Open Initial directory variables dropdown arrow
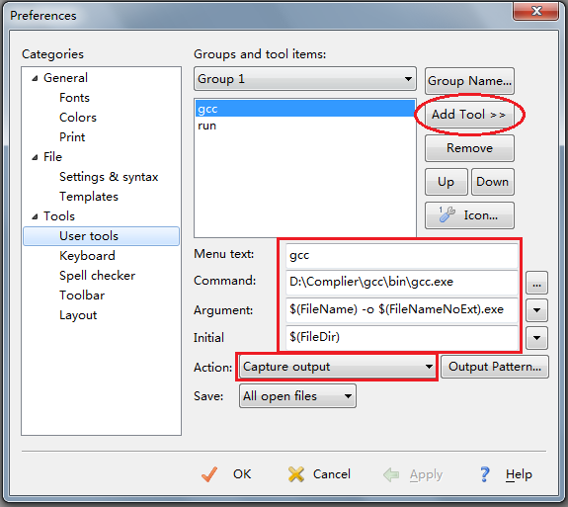This screenshot has height=507, width=568. click(536, 338)
